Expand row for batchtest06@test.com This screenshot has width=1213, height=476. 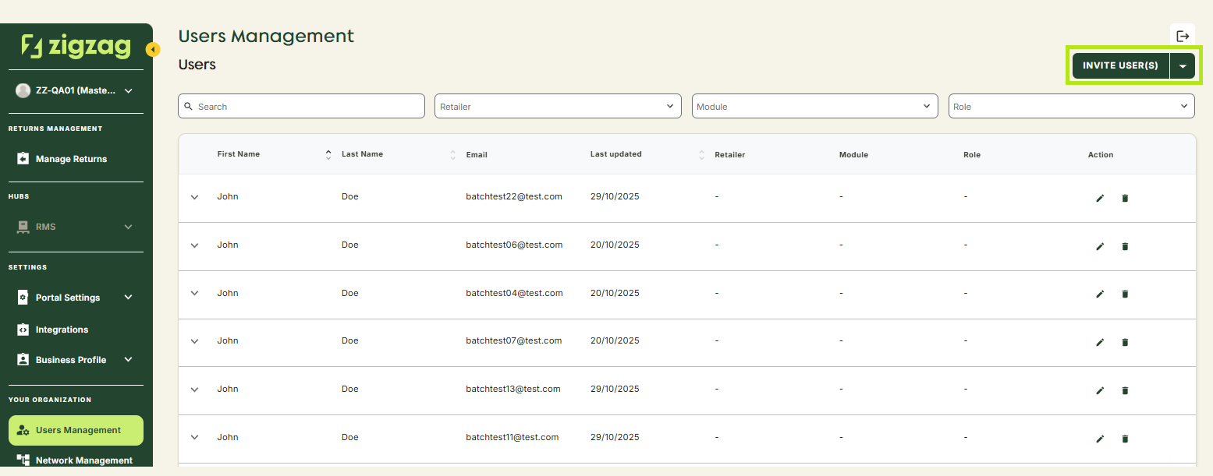(x=195, y=245)
